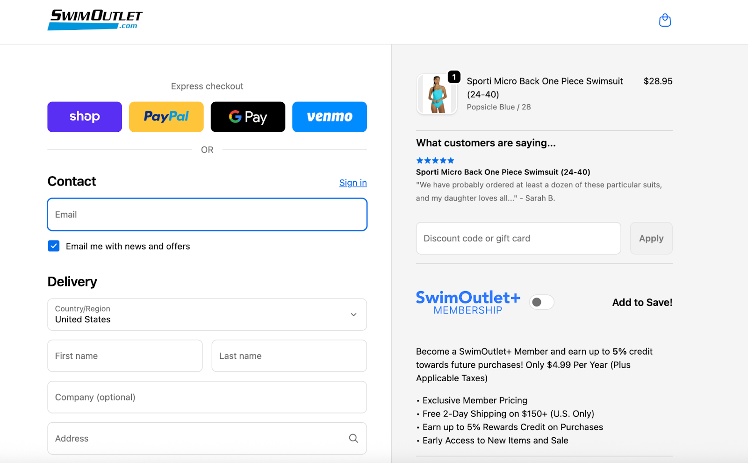Click the address search magnifier icon
Image resolution: width=748 pixels, height=463 pixels.
point(353,438)
